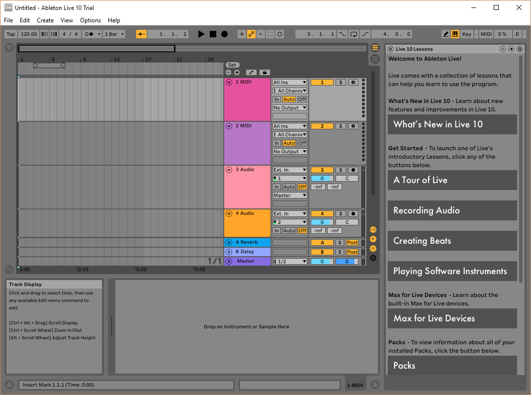Open 3 Audio Ext. In dropdown
Viewport: 531px width, 395px height.
(x=290, y=170)
